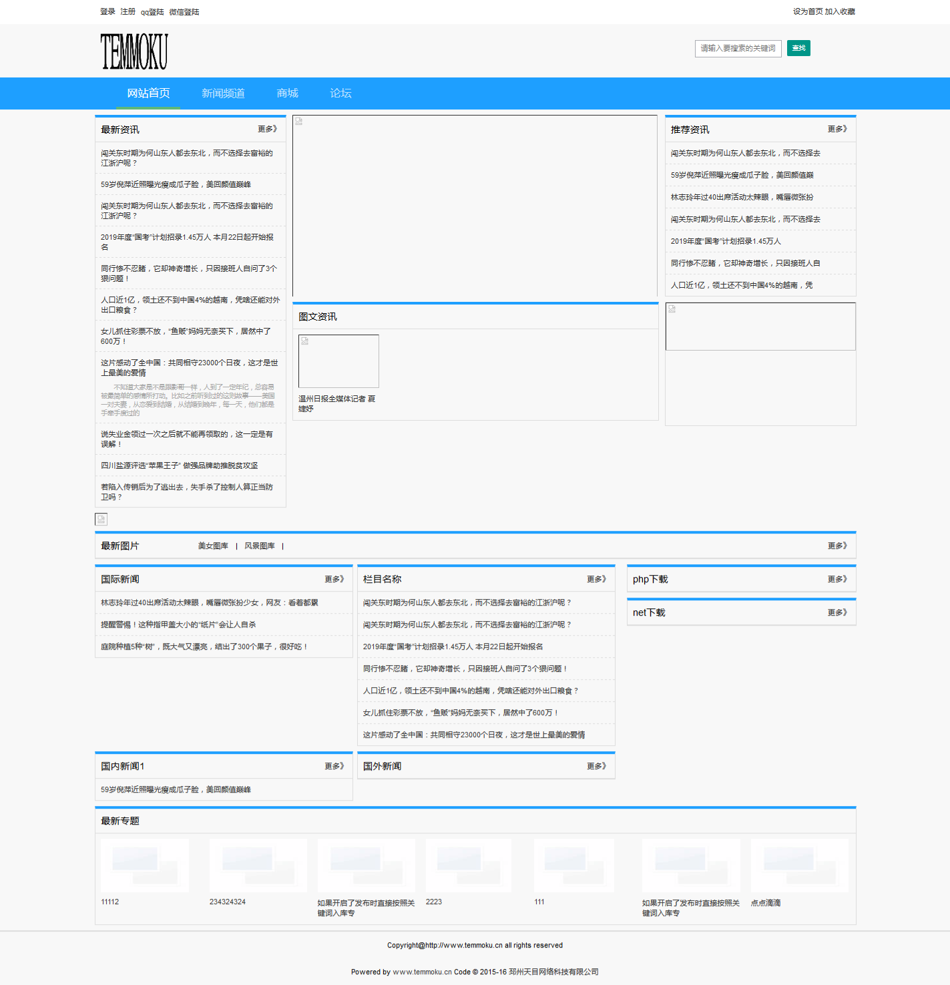Select 微信登陆 login link
Viewport: 950px width, 985px height.
(184, 12)
